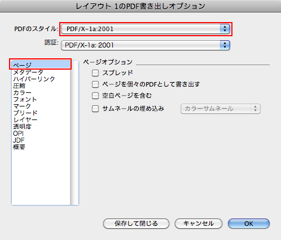
Task: Enable サムネールの埋め込み checkbox
Action: (95, 109)
